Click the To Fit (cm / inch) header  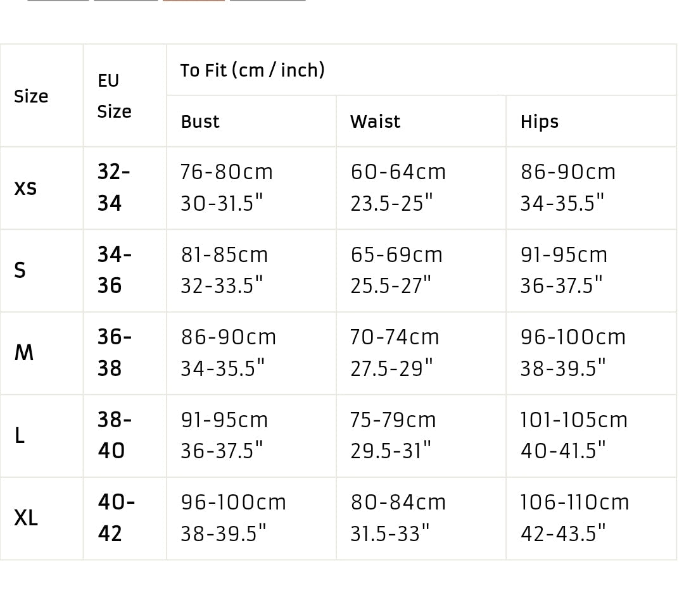pos(252,70)
